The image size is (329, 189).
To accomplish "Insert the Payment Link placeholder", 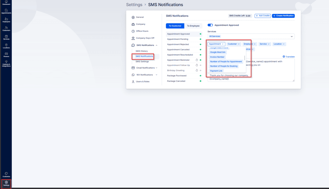I will pos(216,71).
